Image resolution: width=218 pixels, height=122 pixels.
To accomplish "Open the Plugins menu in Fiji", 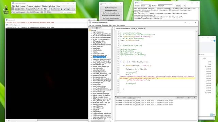I will click(45, 6).
